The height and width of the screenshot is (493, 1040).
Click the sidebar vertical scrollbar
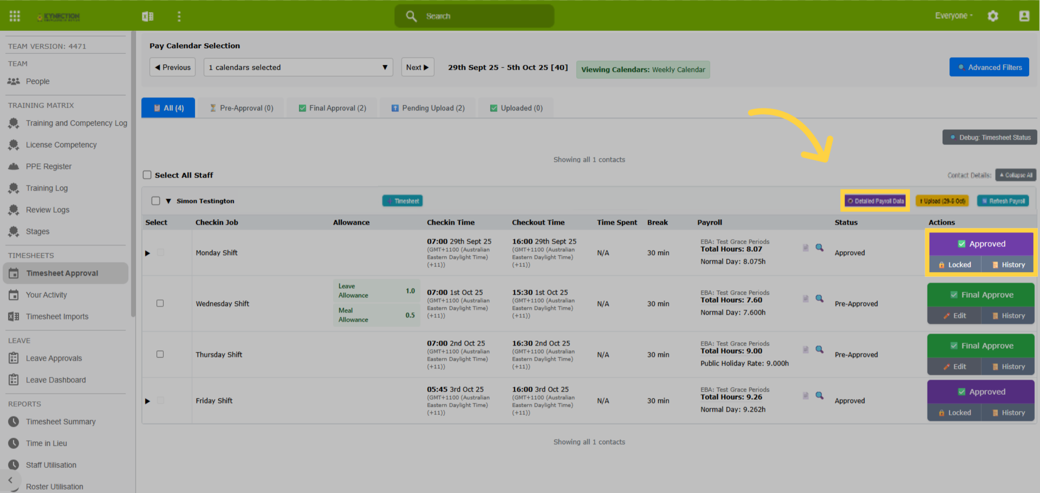133,173
